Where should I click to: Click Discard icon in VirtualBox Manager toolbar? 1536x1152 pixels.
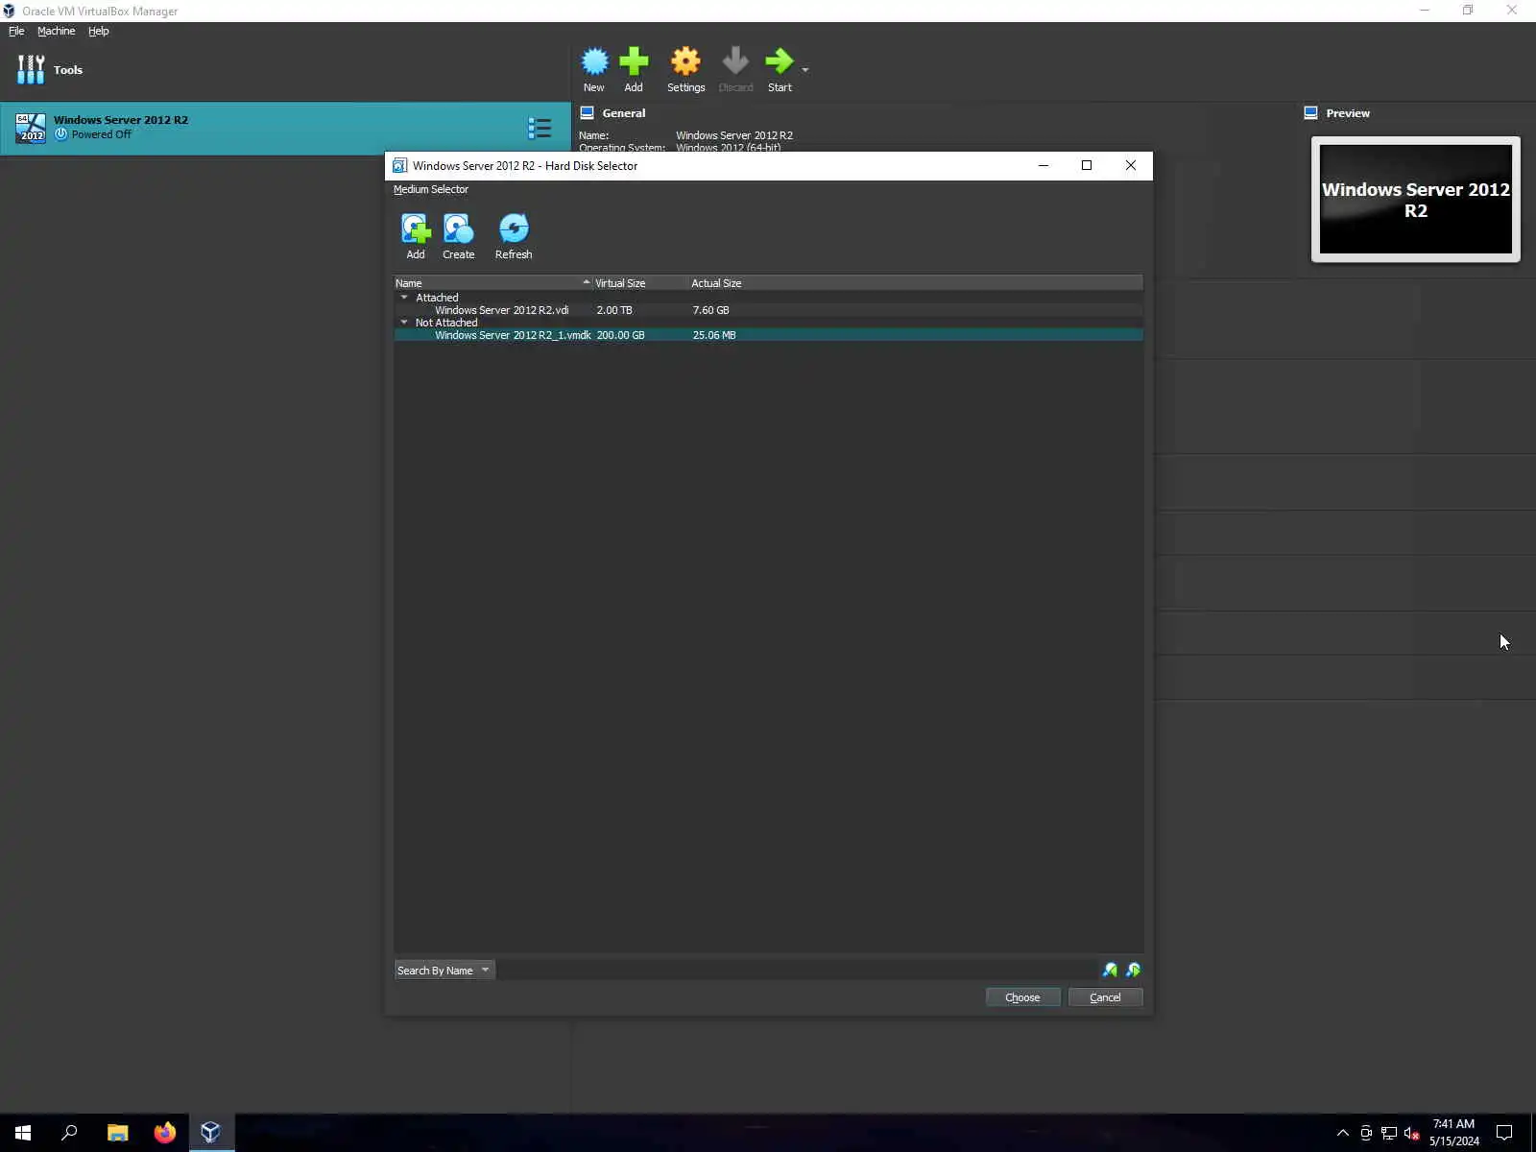735,61
